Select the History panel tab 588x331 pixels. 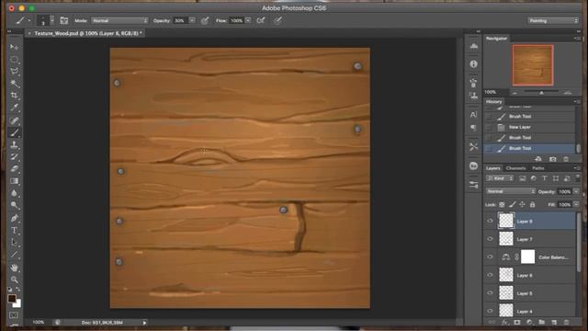[493, 102]
